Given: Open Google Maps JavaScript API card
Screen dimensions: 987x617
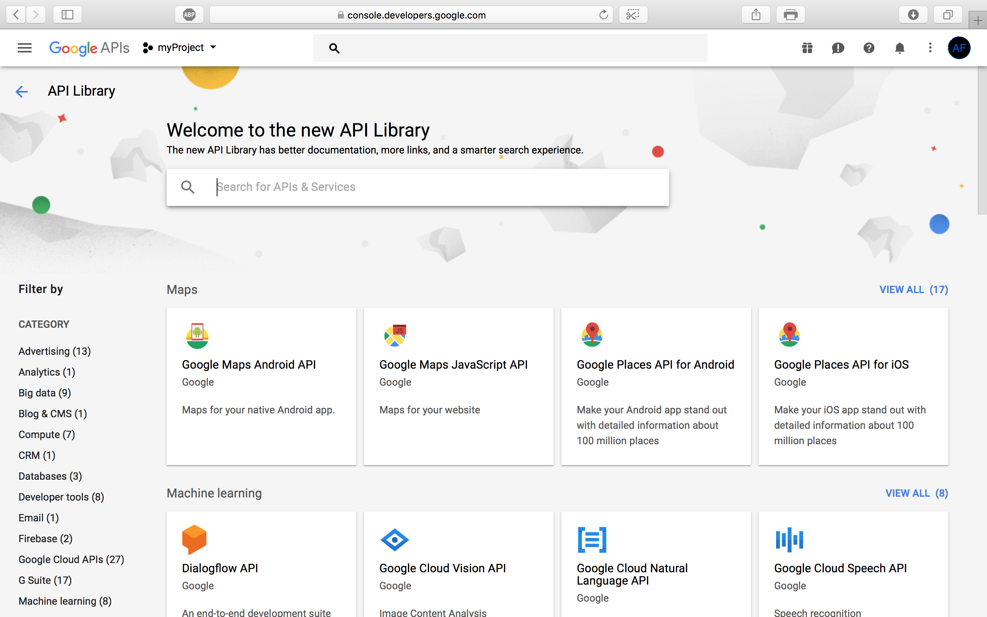Looking at the screenshot, I should point(458,386).
